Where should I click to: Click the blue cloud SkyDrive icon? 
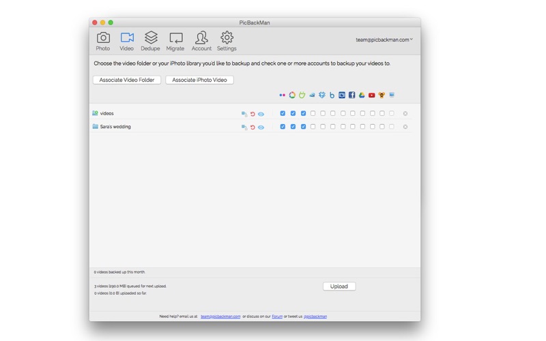[x=312, y=95]
